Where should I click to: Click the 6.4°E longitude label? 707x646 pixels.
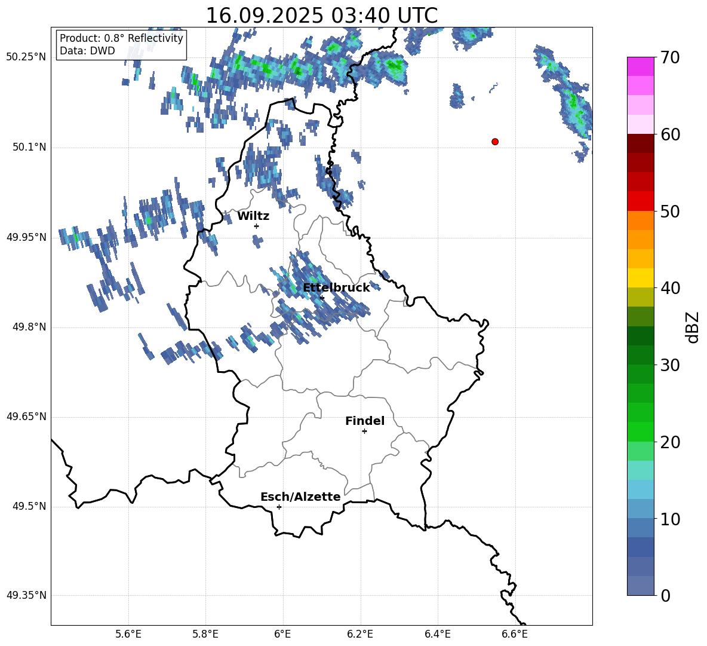coord(437,634)
